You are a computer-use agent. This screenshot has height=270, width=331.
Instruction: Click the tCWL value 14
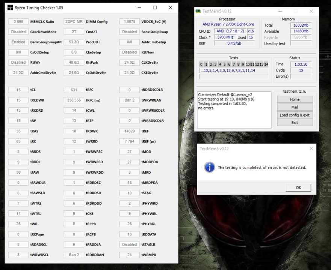pyautogui.click(x=74, y=110)
